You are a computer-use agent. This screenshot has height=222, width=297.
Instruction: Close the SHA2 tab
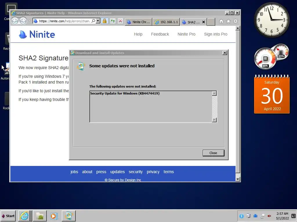point(204,22)
